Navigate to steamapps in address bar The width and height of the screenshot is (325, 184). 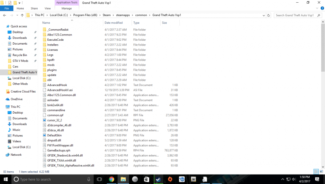point(123,15)
